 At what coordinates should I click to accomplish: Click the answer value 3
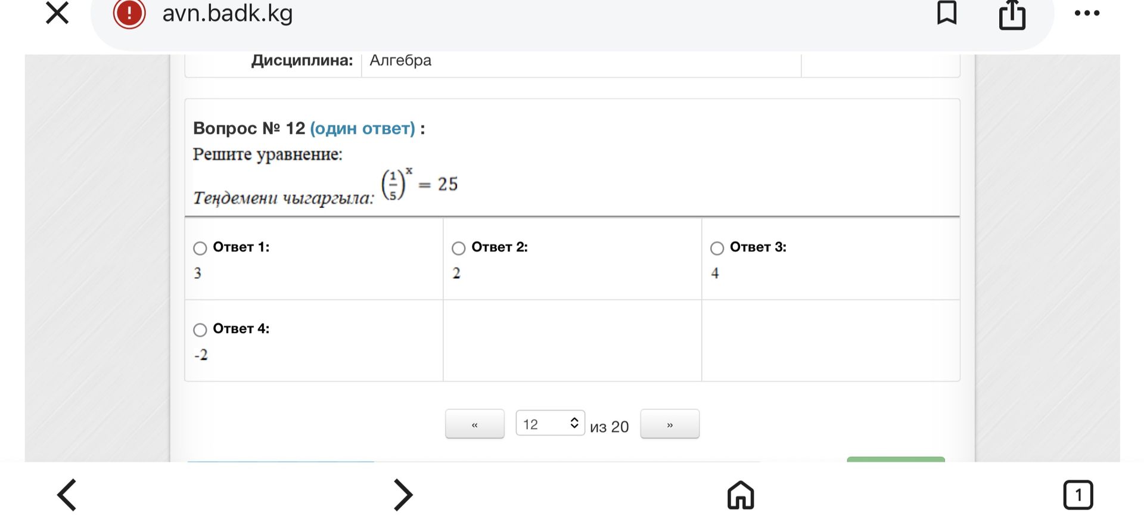[197, 273]
